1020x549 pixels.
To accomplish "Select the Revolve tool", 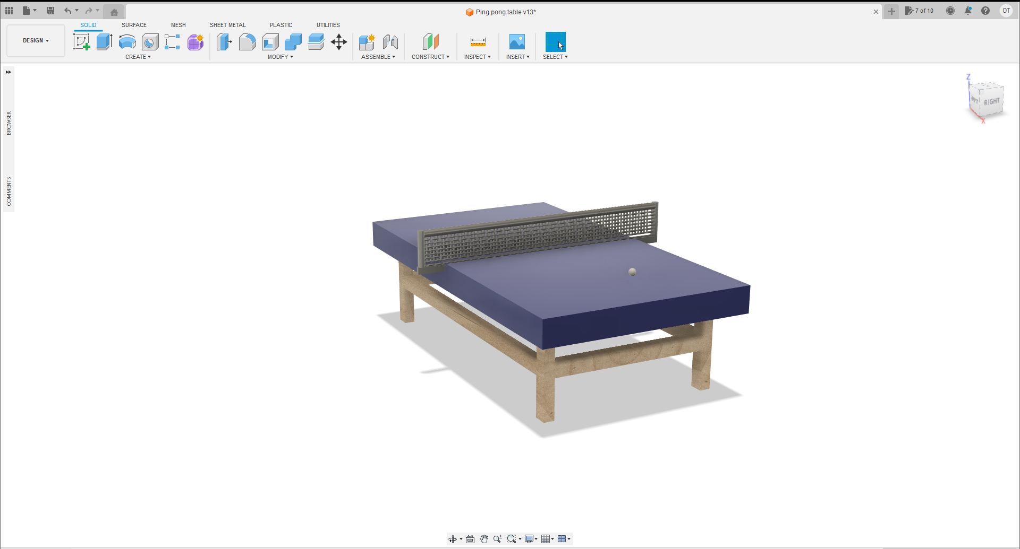I will pyautogui.click(x=127, y=42).
